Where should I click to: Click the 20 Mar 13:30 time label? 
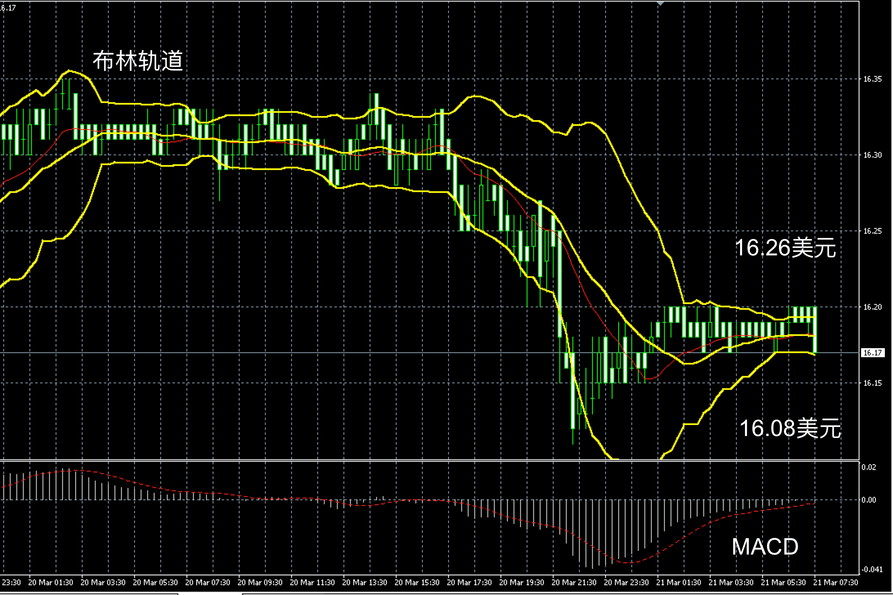pyautogui.click(x=365, y=582)
